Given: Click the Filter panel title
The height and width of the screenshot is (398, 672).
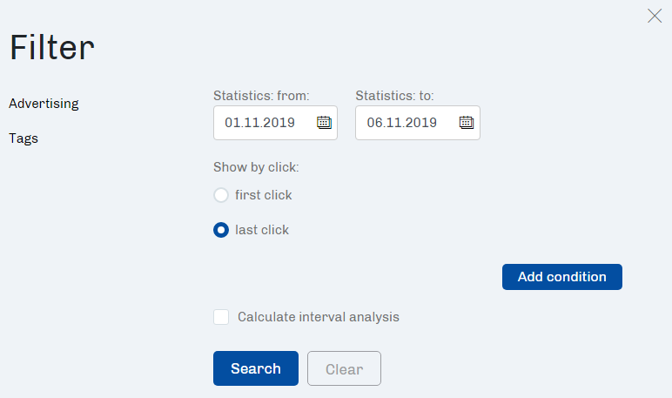Looking at the screenshot, I should point(52,47).
